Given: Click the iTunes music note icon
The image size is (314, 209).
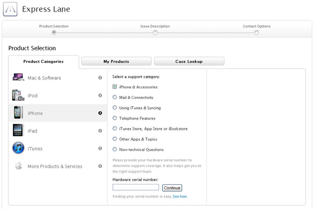Looking at the screenshot, I should 18,148.
